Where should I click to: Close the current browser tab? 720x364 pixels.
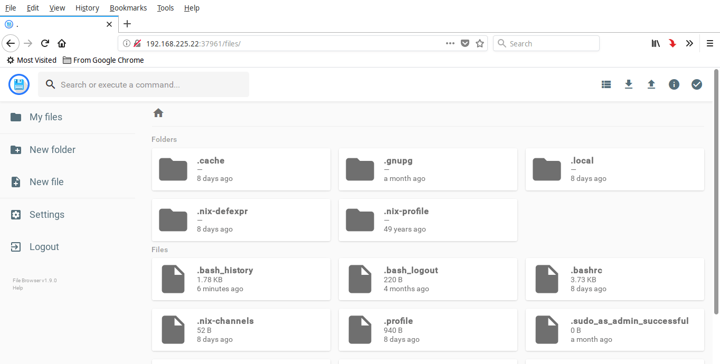point(109,24)
